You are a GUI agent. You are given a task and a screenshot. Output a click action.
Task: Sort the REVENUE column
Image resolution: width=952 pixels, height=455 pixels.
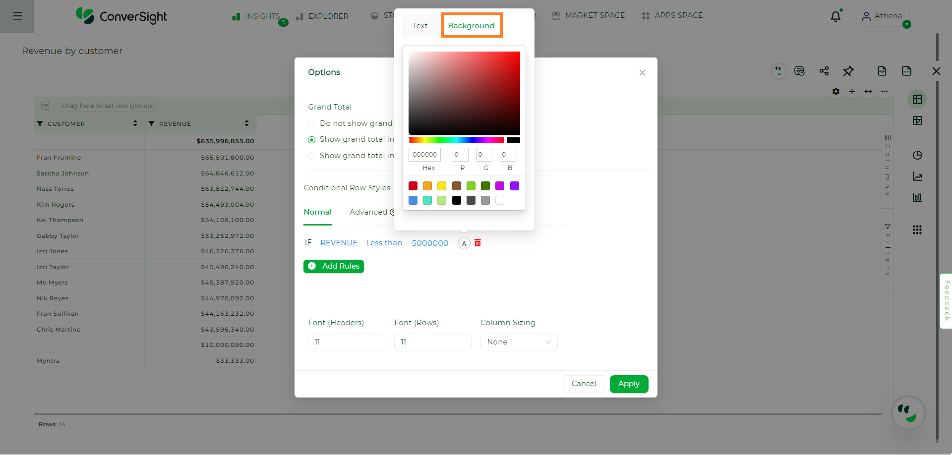tap(247, 123)
